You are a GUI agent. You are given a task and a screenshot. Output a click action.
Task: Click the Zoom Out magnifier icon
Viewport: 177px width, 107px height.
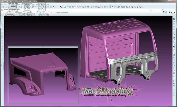coord(78,7)
